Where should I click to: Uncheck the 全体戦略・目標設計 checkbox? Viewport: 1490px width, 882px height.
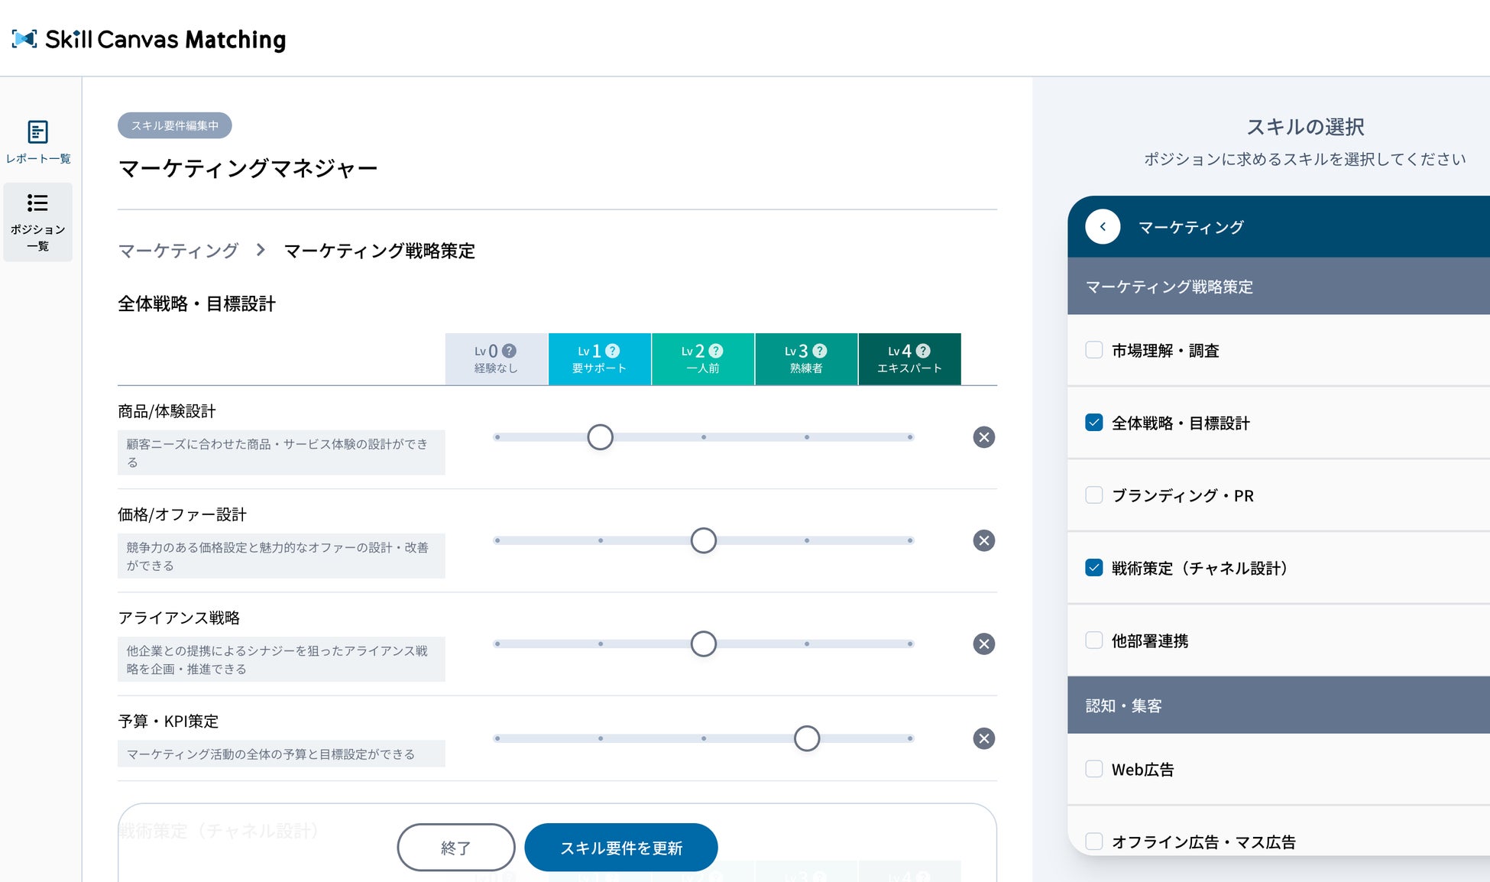1093,423
